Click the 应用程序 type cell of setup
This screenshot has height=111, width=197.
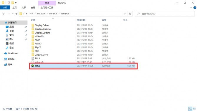[x=106, y=66]
